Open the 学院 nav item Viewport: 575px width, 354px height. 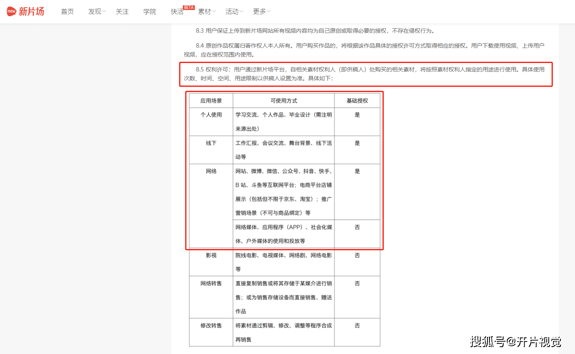pyautogui.click(x=150, y=12)
